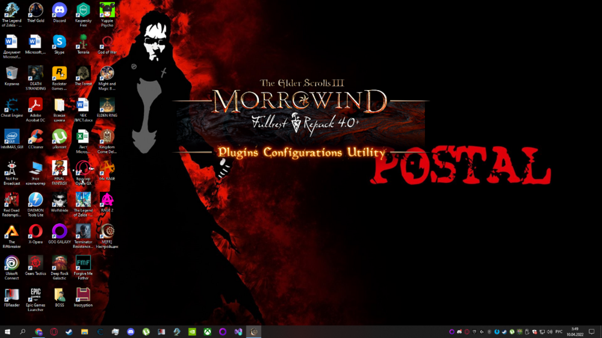The image size is (602, 338).
Task: Select the Корзина recycle bin icon
Action: [11, 74]
